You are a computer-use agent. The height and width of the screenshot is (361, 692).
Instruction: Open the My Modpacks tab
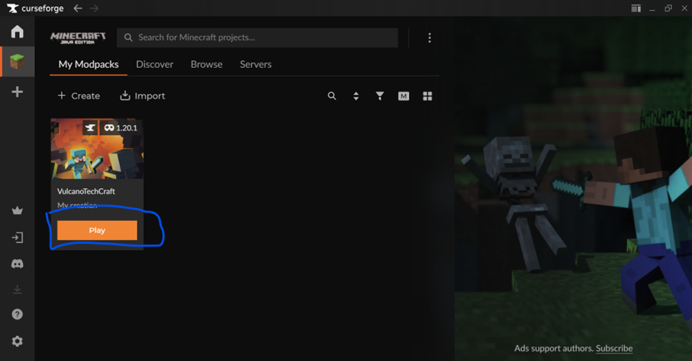pos(89,64)
